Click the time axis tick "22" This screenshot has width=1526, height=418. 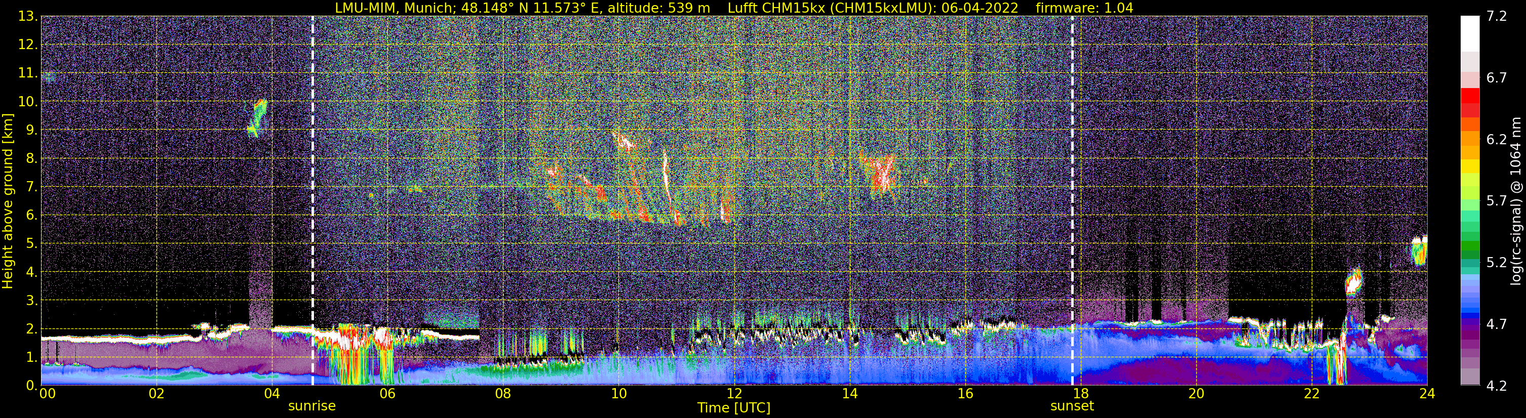click(1311, 394)
